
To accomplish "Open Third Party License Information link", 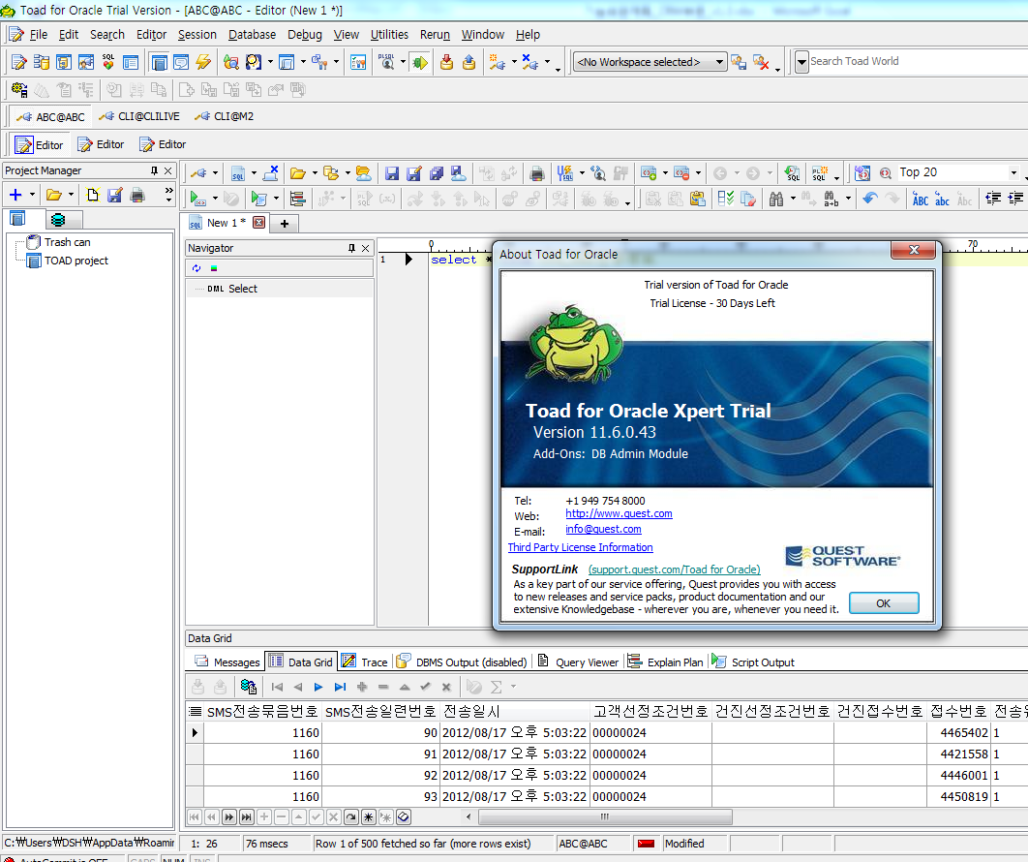I will coord(580,547).
